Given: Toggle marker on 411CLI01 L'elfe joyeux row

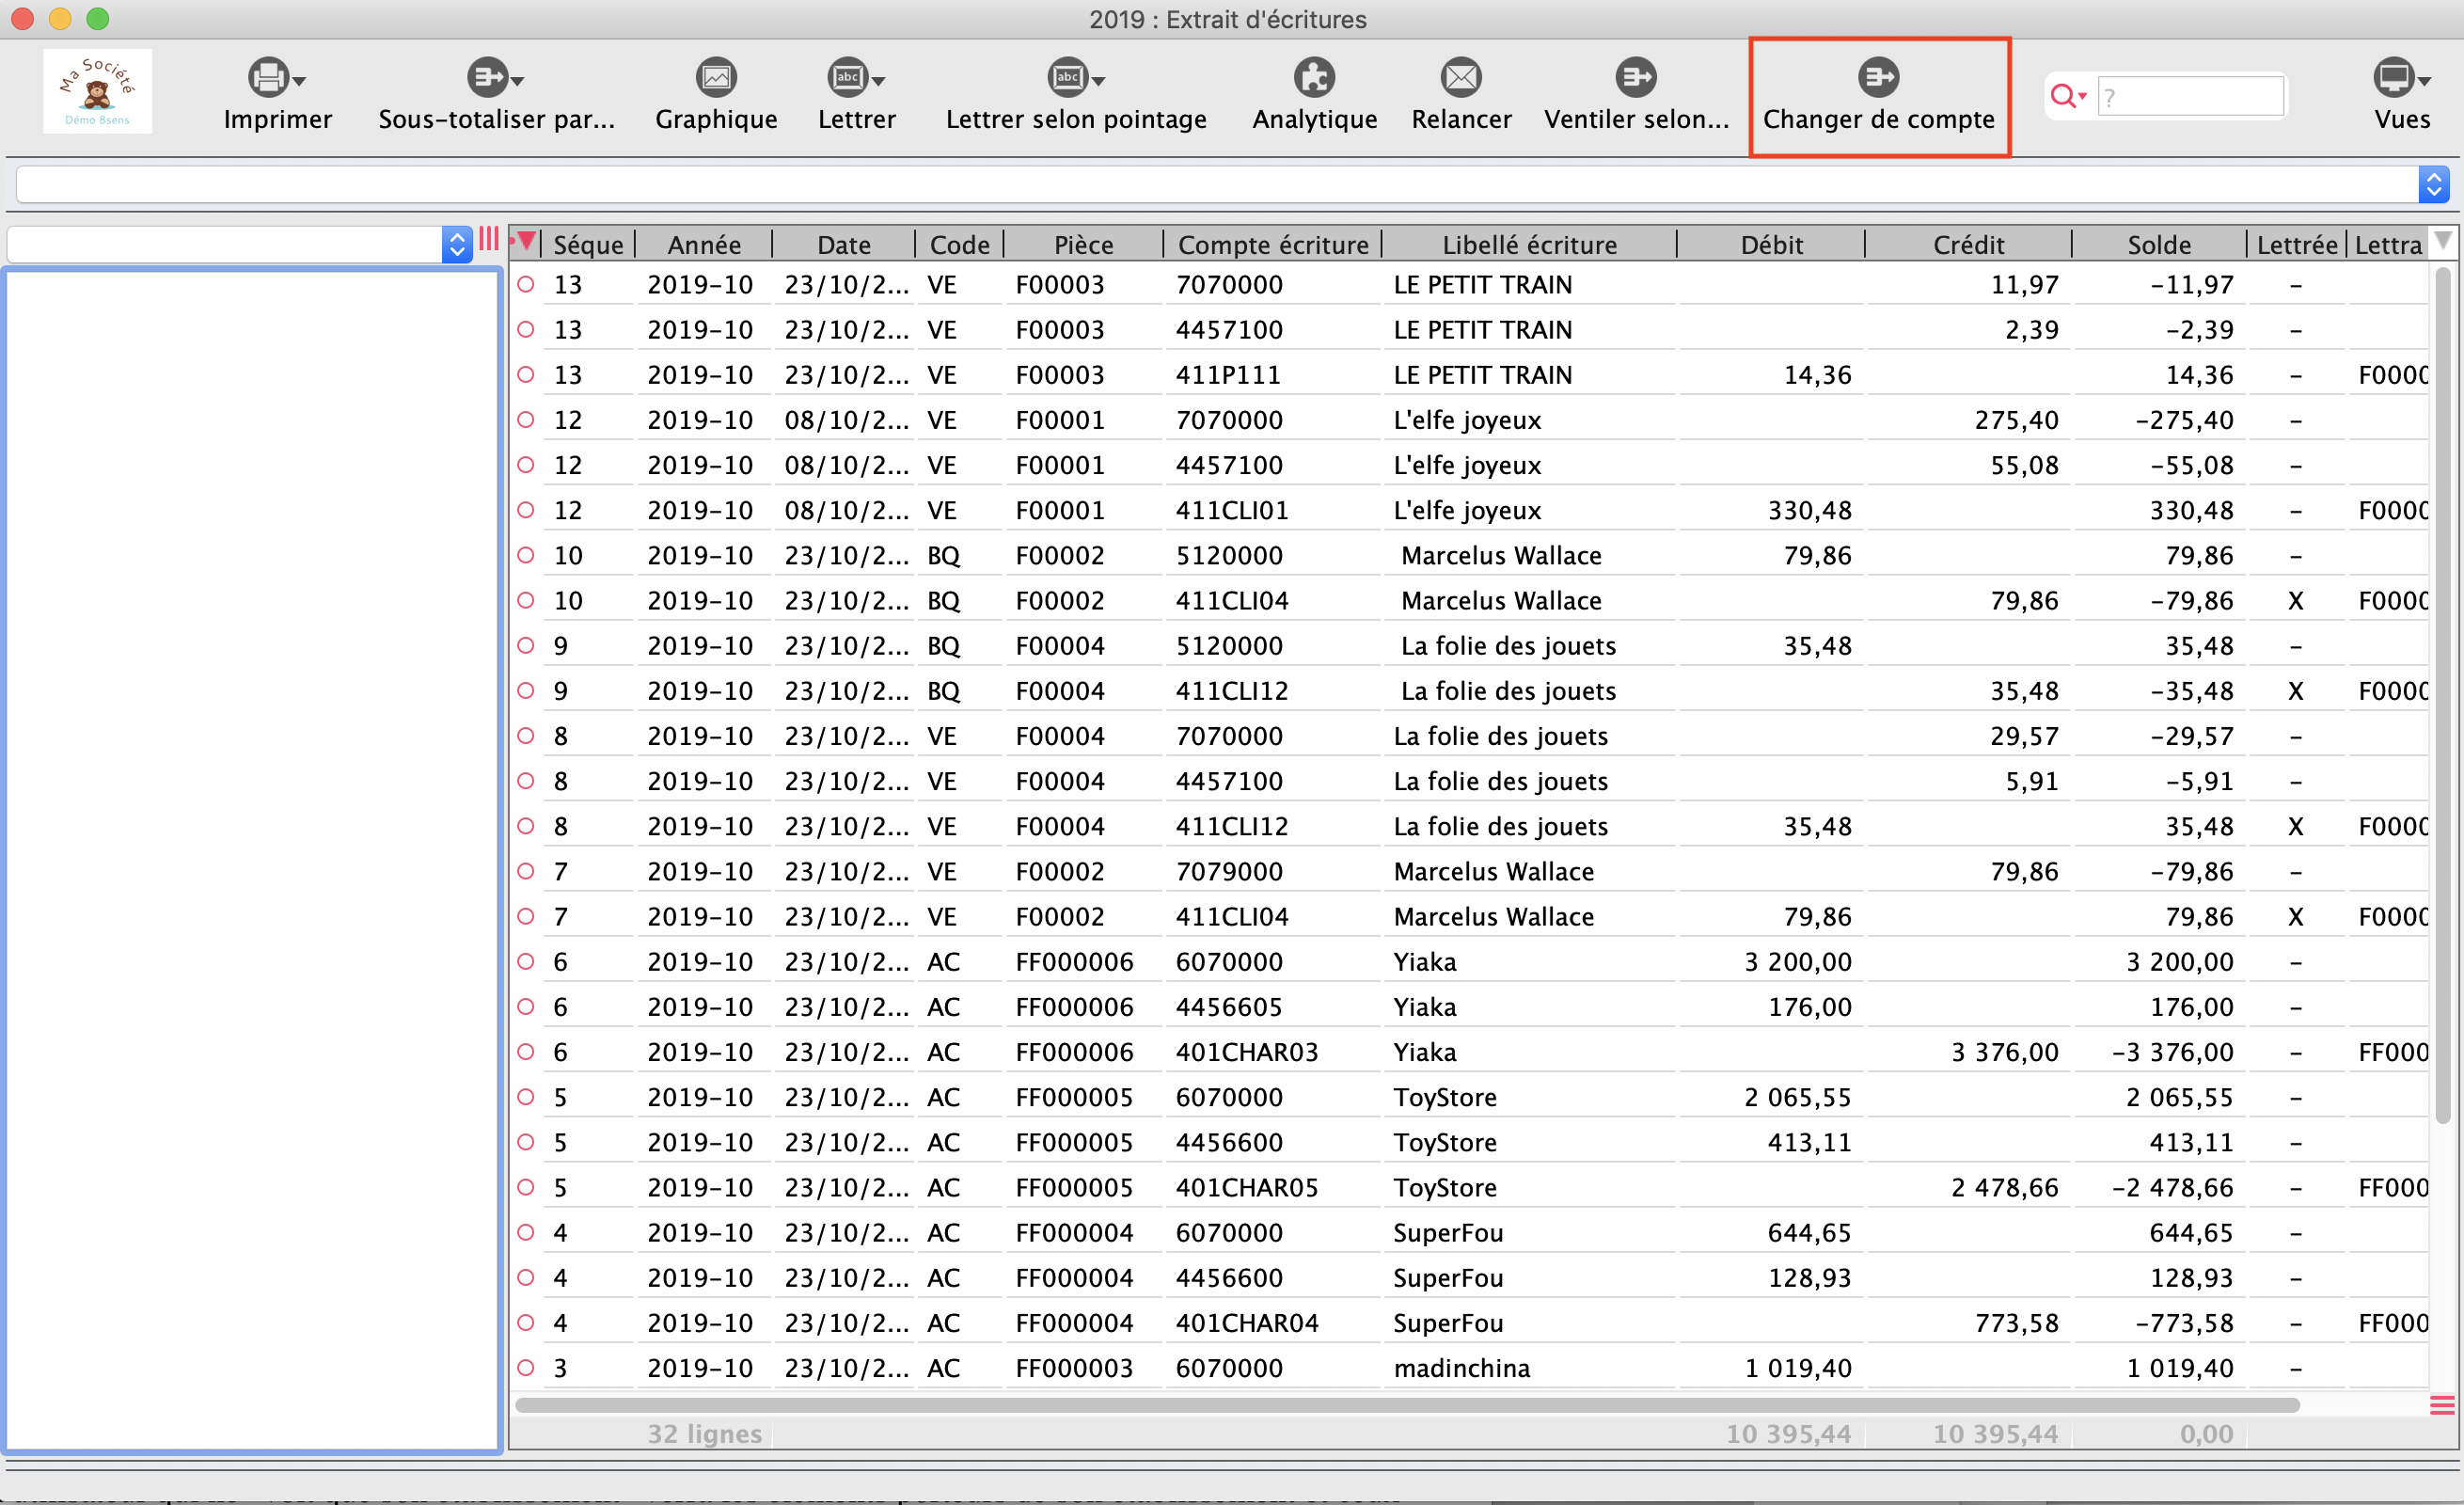Looking at the screenshot, I should tap(526, 510).
